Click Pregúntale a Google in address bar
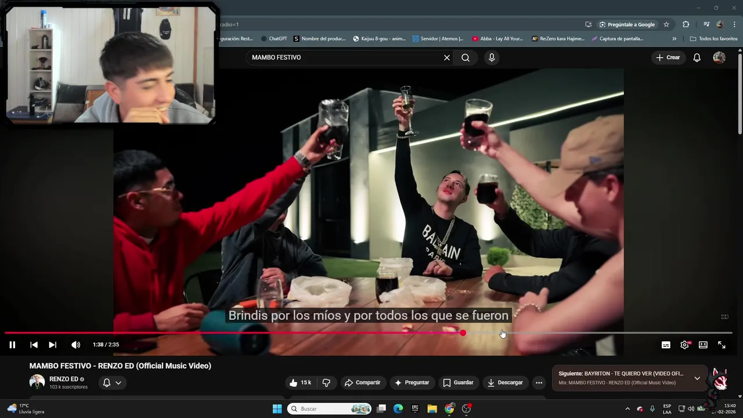Image resolution: width=743 pixels, height=418 pixels. tap(627, 24)
